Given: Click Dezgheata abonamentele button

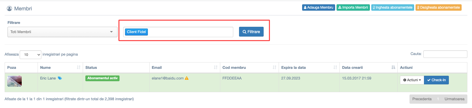Looking at the screenshot, I should (438, 7).
